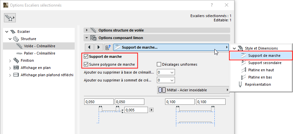This screenshot has width=293, height=134.
Task: Click the Représentation pen icon
Action: pos(240,84)
